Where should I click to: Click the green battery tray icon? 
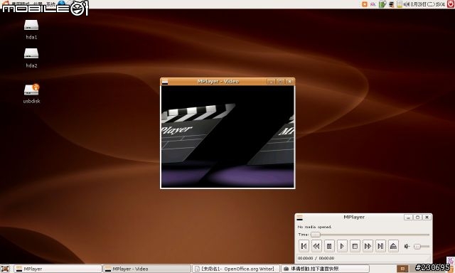tap(382, 4)
